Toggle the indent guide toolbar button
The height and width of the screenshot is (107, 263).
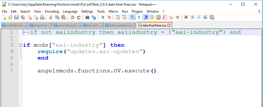coord(145,17)
